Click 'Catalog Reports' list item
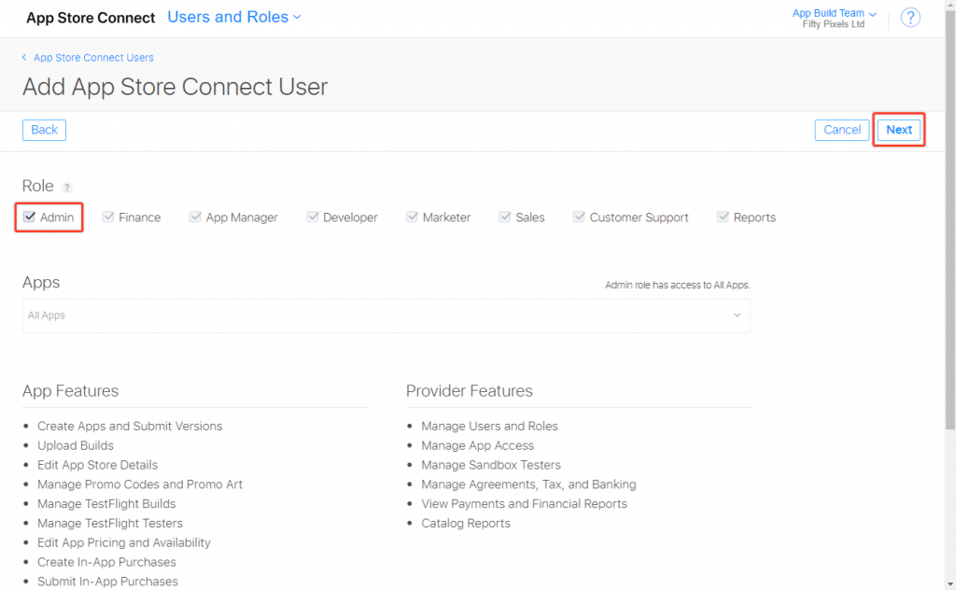Viewport: 956px width, 590px height. pos(466,524)
